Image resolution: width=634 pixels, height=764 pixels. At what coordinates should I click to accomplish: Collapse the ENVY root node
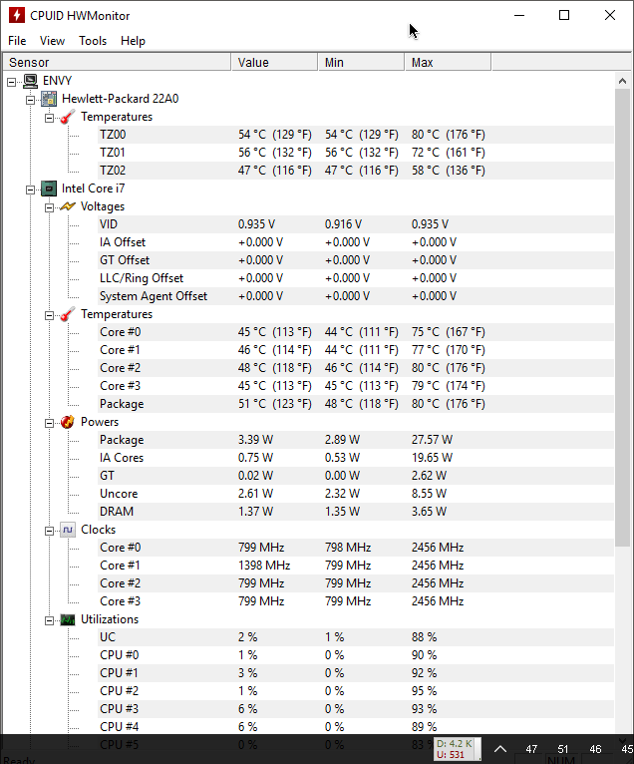click(x=11, y=82)
